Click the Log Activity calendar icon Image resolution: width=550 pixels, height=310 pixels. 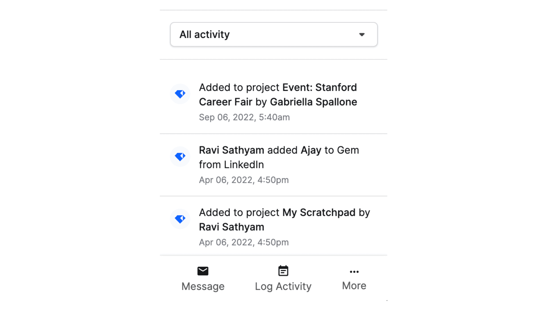283,270
